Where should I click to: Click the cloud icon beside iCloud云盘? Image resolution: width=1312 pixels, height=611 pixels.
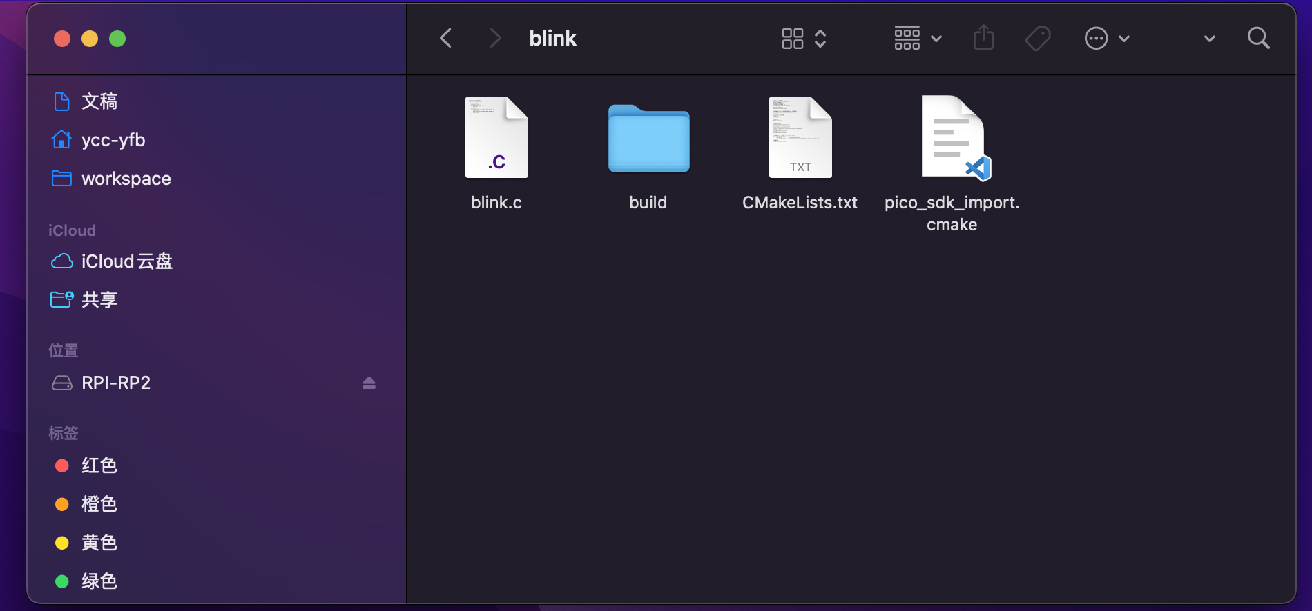(x=62, y=261)
